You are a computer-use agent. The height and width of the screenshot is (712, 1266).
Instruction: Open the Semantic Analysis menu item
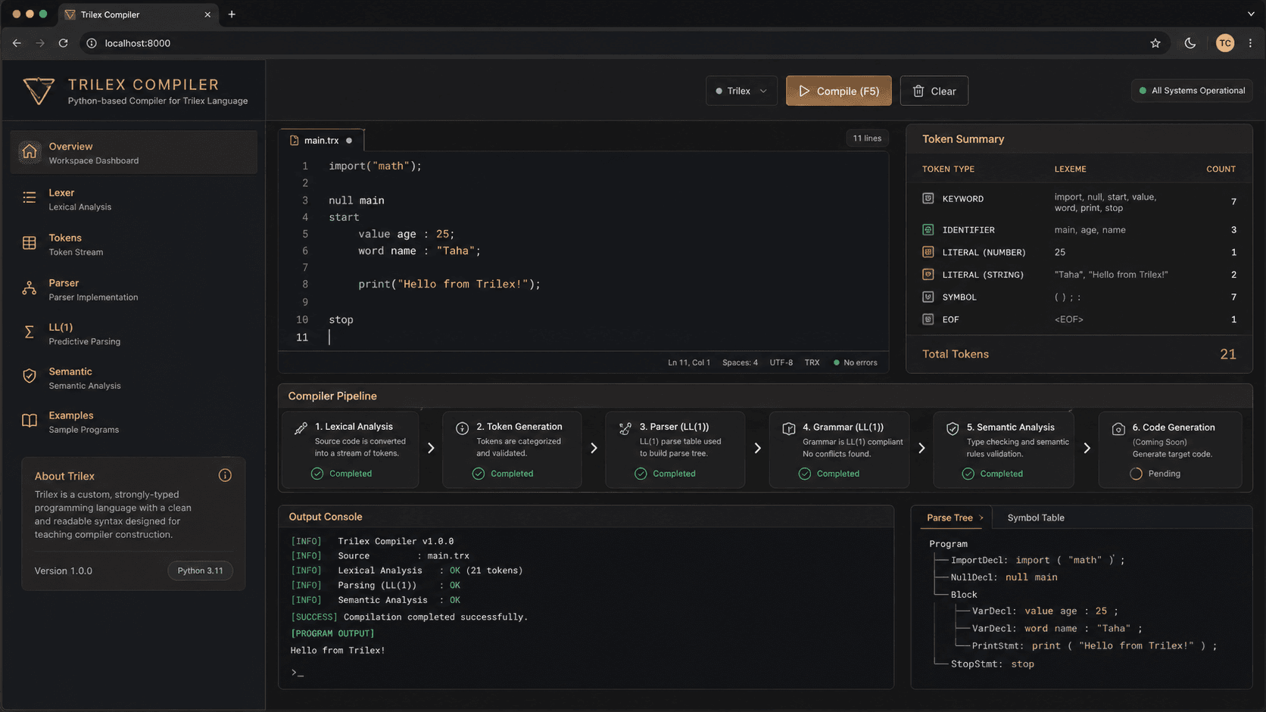click(134, 378)
